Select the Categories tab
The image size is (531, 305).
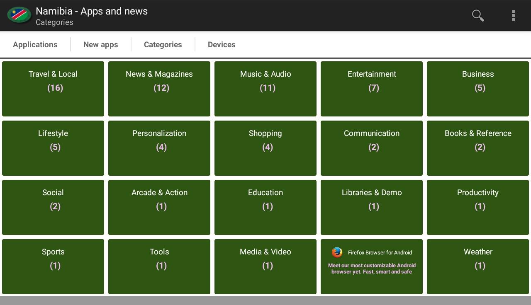[x=163, y=44]
